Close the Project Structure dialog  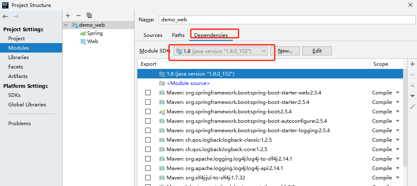(411, 5)
